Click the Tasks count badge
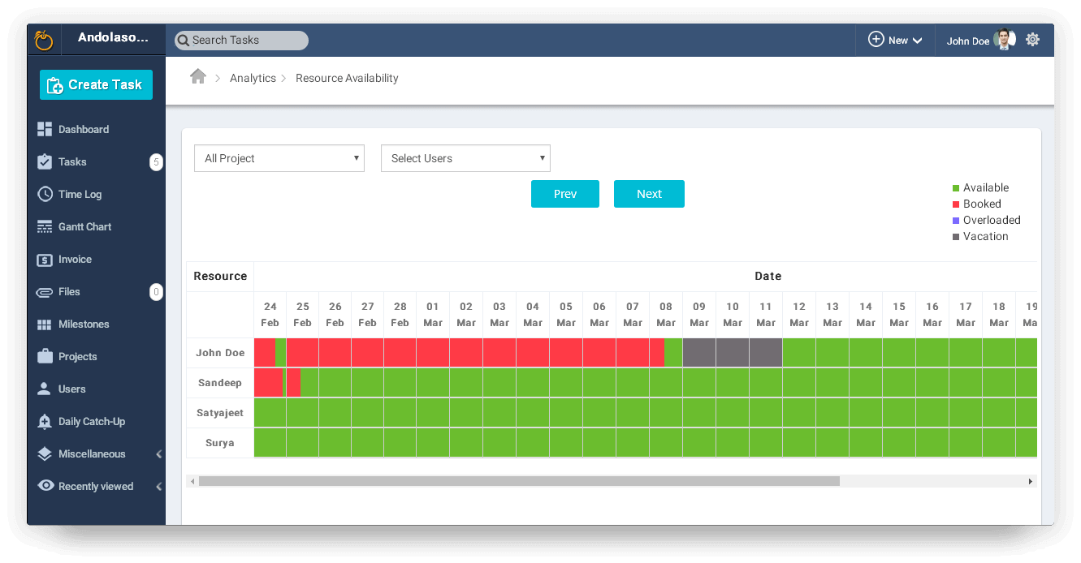 [156, 162]
